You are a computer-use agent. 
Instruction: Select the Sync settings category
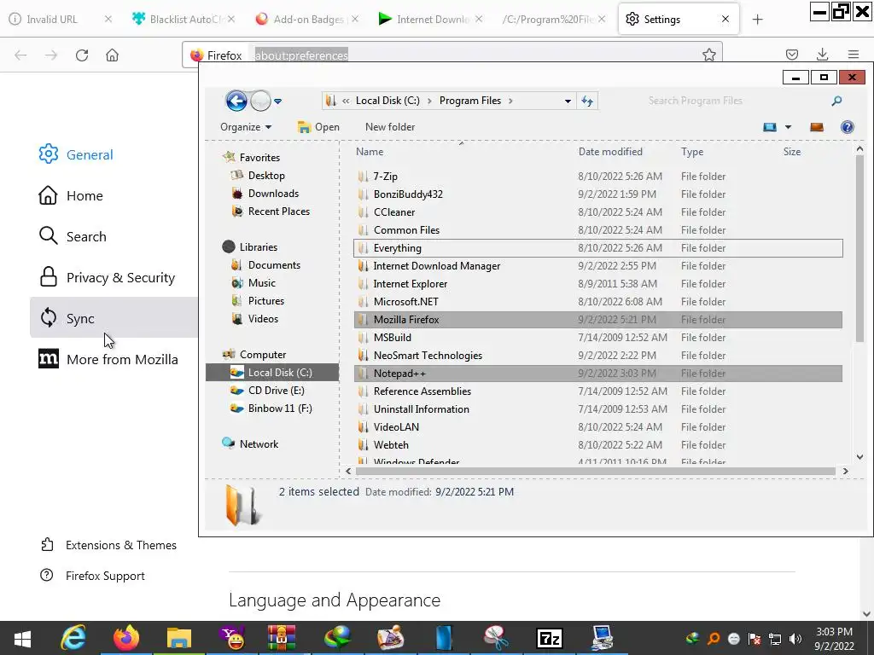(x=114, y=317)
